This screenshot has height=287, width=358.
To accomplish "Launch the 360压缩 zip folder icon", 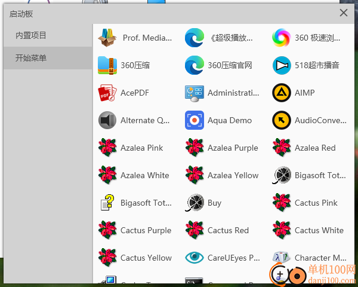I will [107, 65].
